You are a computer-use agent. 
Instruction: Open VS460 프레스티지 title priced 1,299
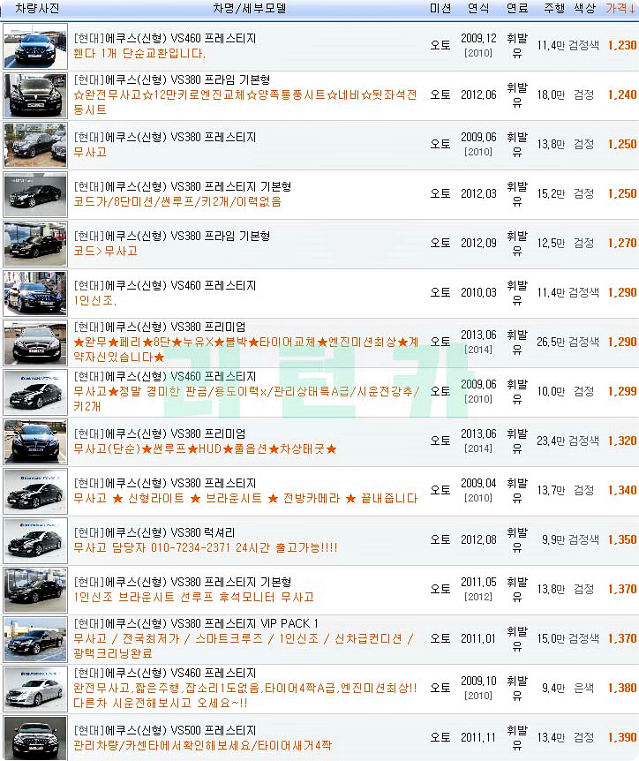pos(165,377)
